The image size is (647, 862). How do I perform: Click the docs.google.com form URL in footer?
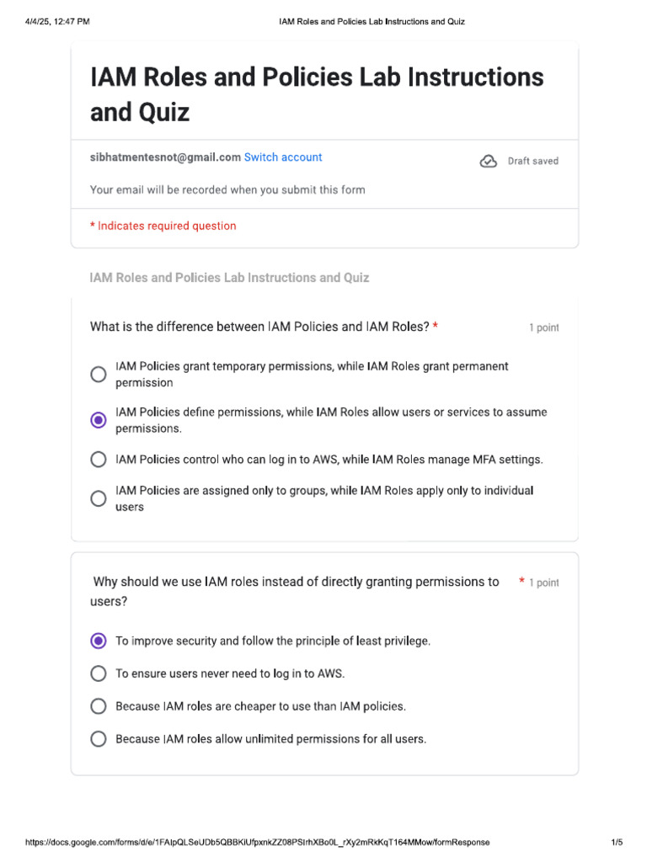tap(257, 842)
